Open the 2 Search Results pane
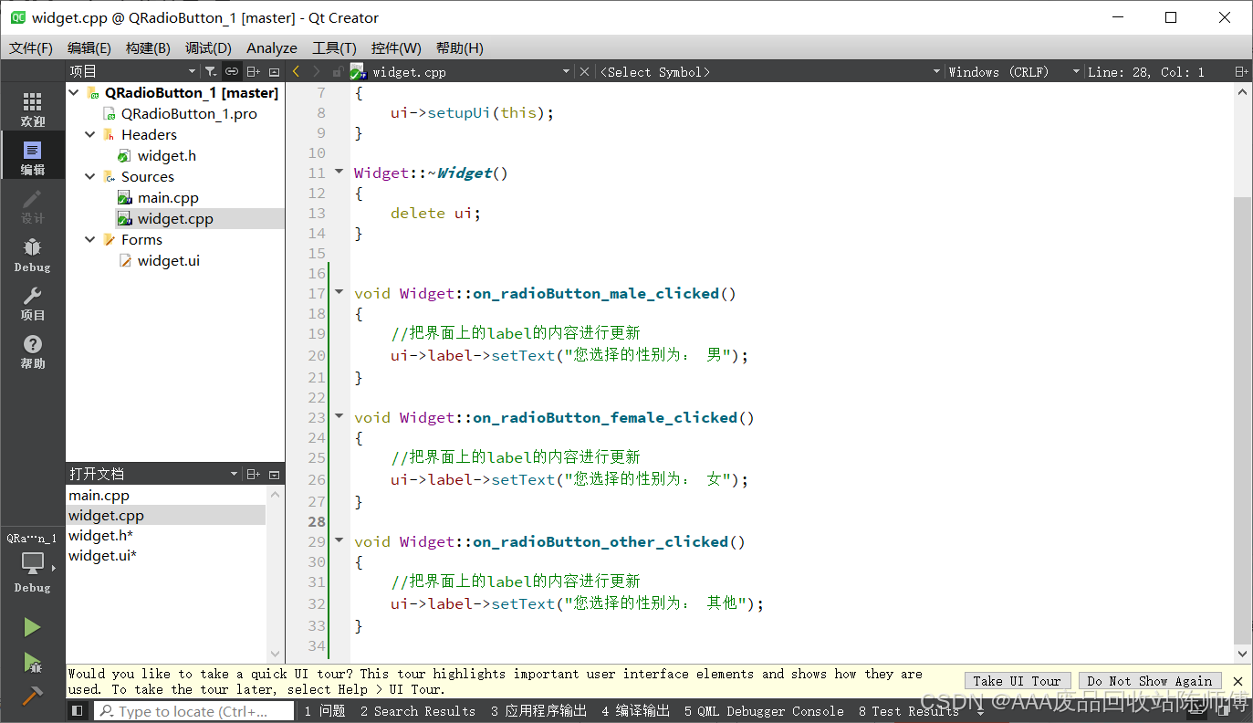 pos(417,710)
